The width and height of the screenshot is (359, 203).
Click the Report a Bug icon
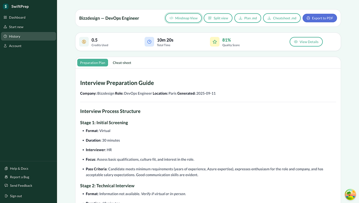(x=6, y=177)
